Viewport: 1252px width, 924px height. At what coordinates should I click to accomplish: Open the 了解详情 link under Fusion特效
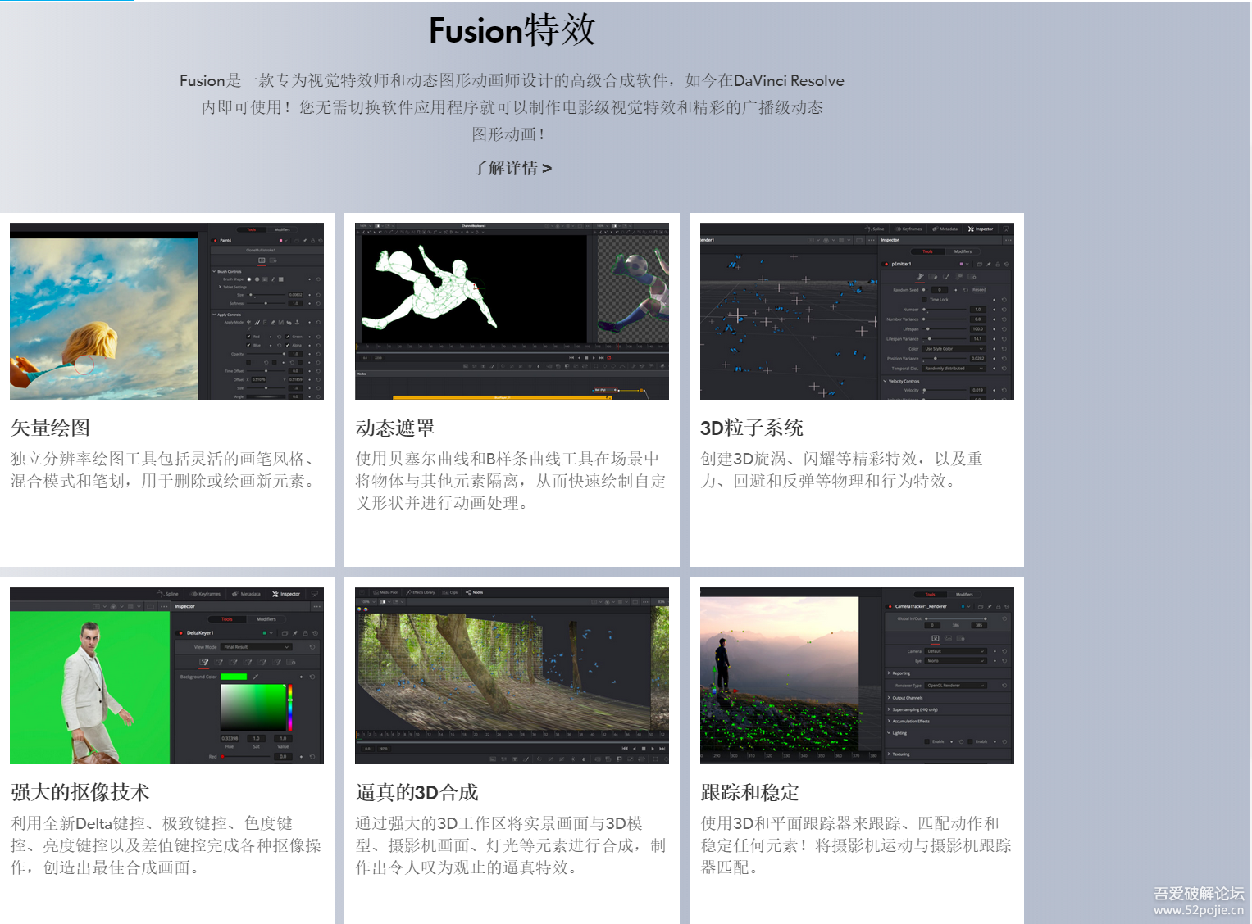click(x=512, y=168)
